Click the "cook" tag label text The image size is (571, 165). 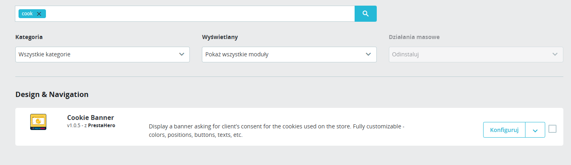coord(27,14)
